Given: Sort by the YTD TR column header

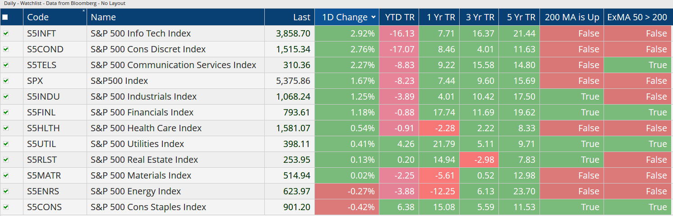Looking at the screenshot, I should (x=399, y=18).
